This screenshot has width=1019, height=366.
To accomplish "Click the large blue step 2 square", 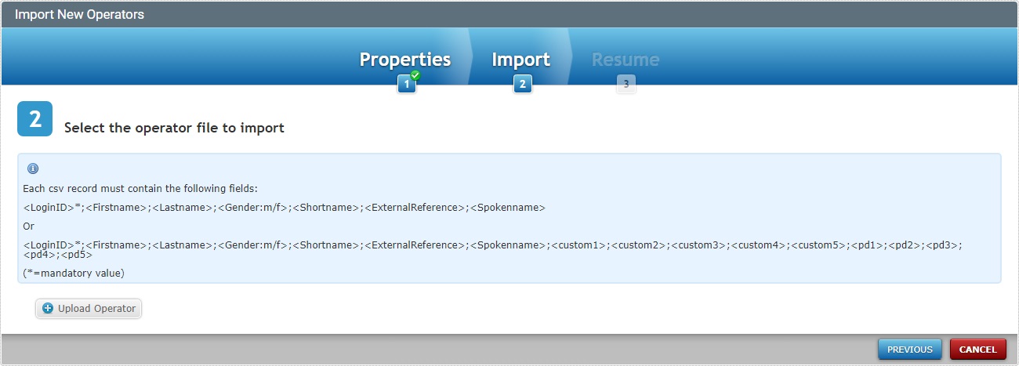I will click(x=35, y=119).
